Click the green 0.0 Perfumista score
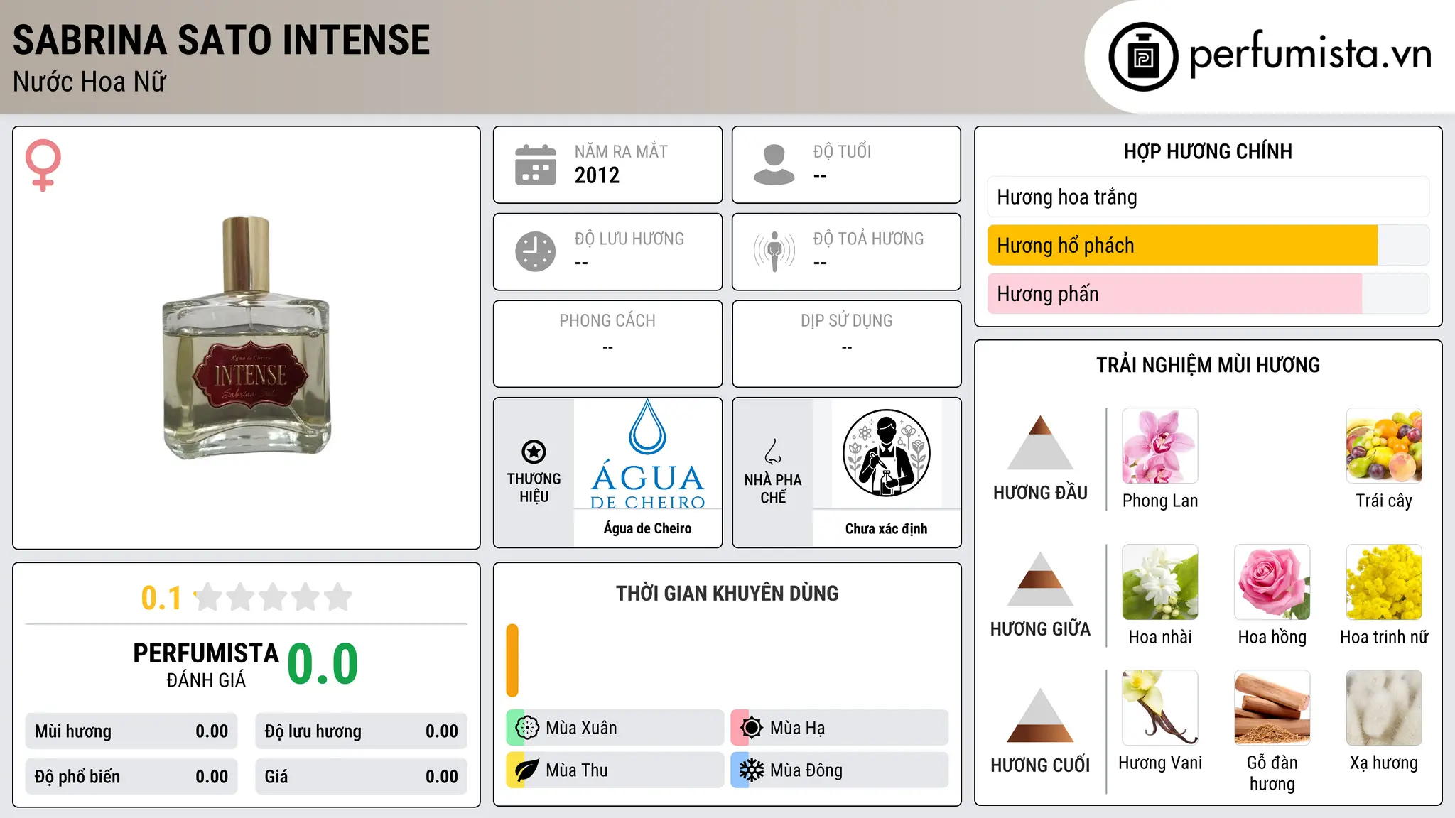Image resolution: width=1455 pixels, height=818 pixels. (323, 663)
